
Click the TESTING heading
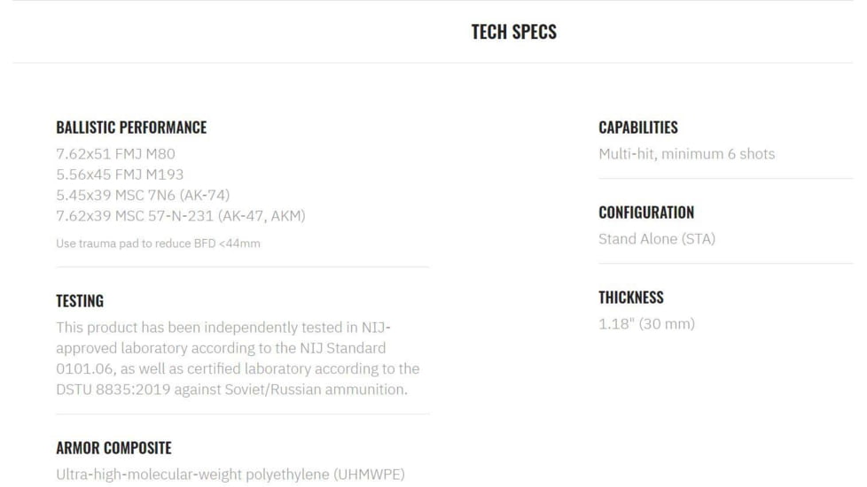pyautogui.click(x=80, y=301)
